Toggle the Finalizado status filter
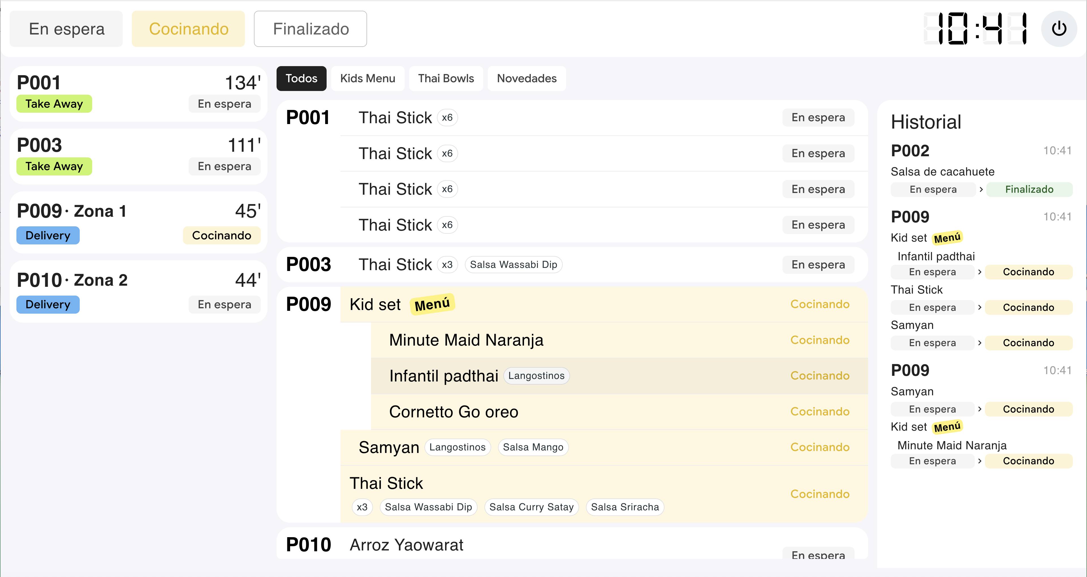The height and width of the screenshot is (577, 1087). [310, 29]
